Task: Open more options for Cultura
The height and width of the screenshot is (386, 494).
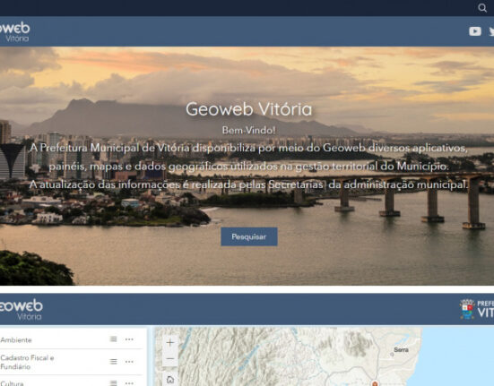Action: [x=129, y=383]
